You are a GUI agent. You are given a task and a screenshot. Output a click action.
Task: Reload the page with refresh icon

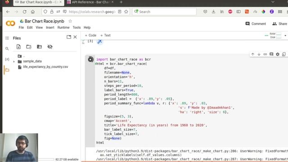(24, 12)
